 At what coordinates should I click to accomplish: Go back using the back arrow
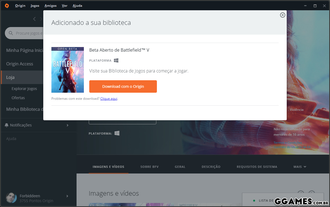[34, 19]
